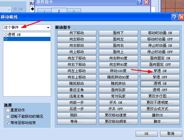This screenshot has width=184, height=140.
Task: Open the 这个事件 target dropdown
Action: (x=27, y=28)
